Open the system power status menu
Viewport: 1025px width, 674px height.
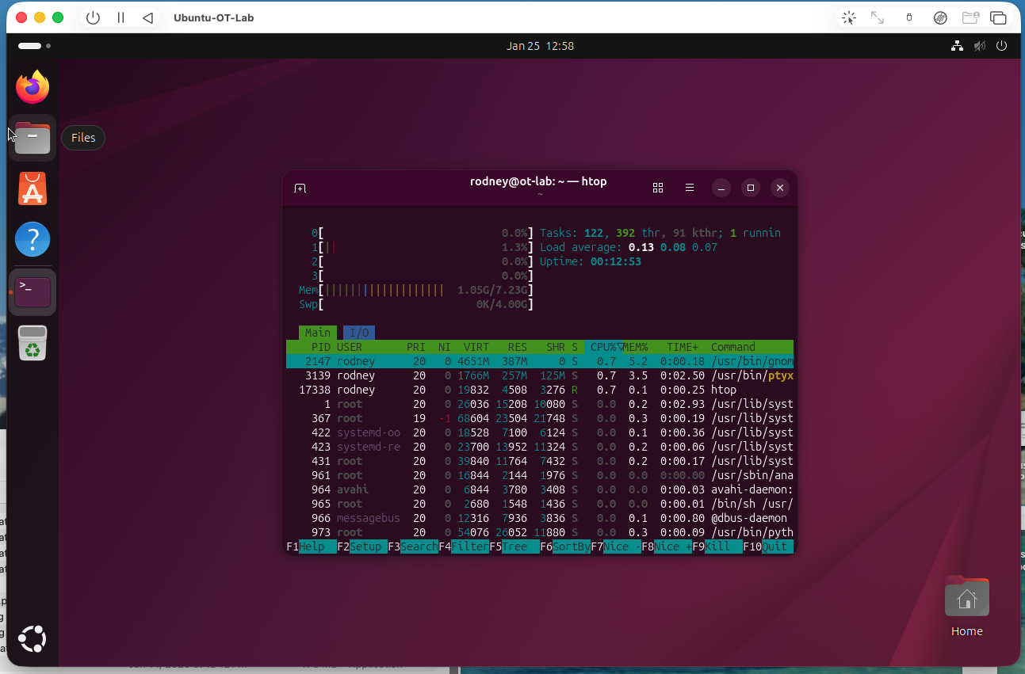coord(1001,46)
